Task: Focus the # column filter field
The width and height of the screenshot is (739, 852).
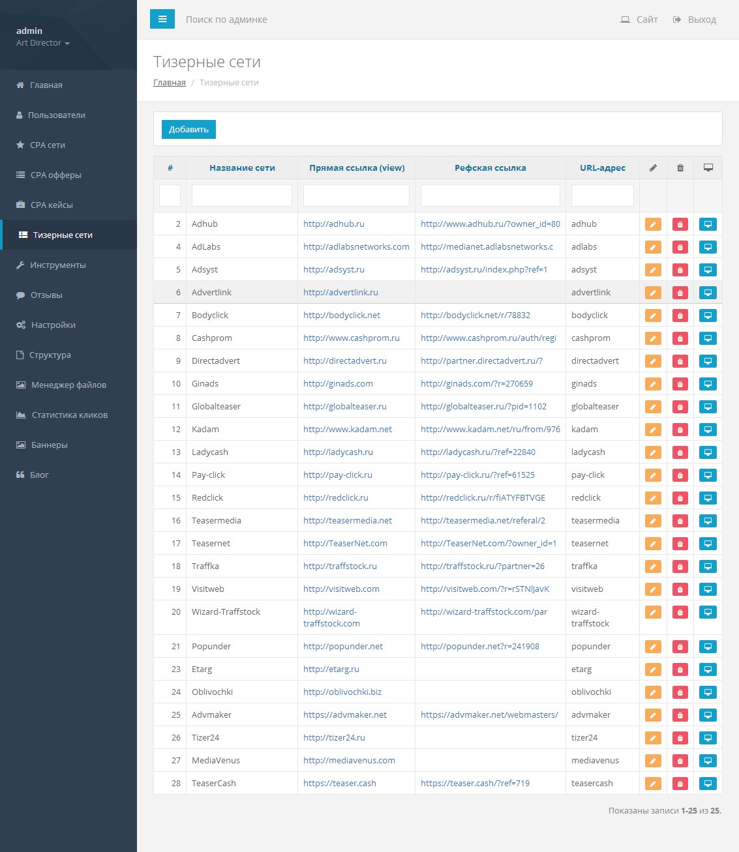Action: coord(170,196)
